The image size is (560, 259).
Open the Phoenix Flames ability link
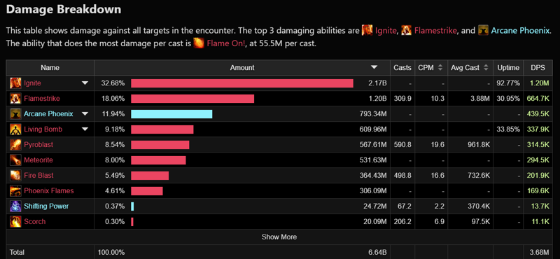pyautogui.click(x=49, y=191)
